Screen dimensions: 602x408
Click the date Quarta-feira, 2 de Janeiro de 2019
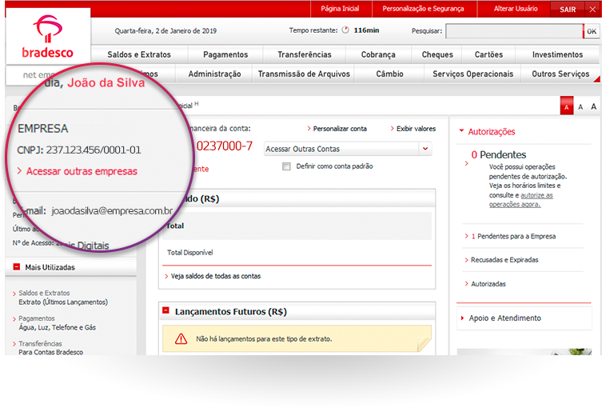pos(165,30)
